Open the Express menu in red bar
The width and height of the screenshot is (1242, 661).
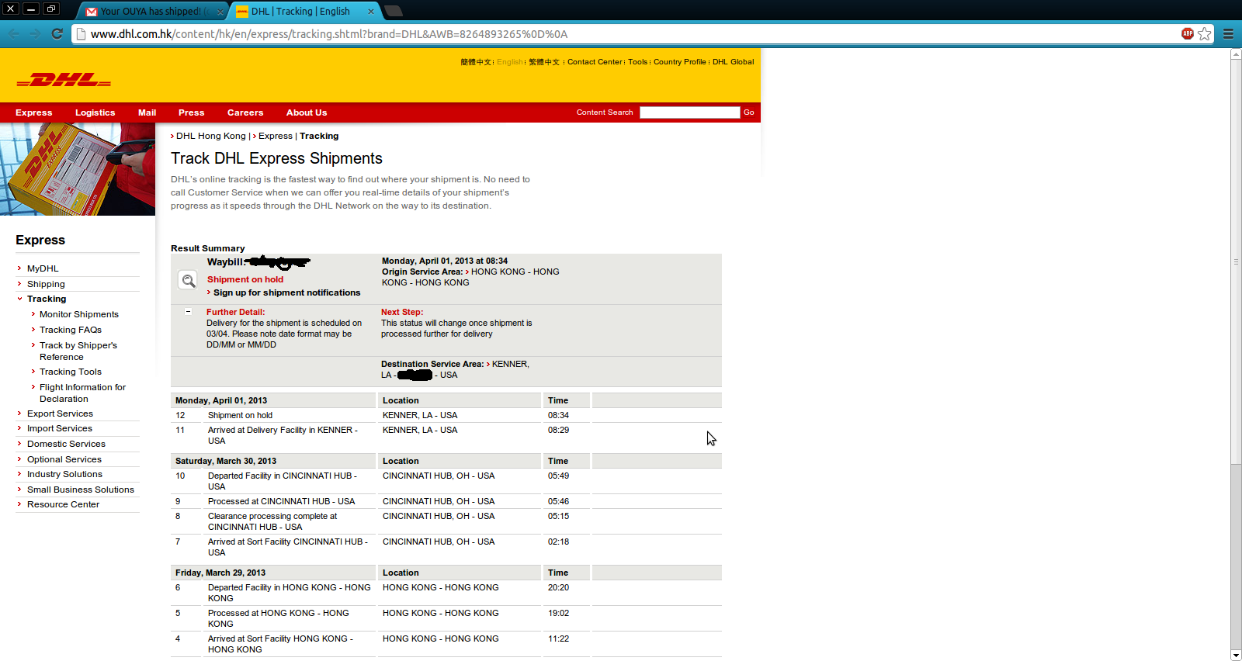click(34, 112)
